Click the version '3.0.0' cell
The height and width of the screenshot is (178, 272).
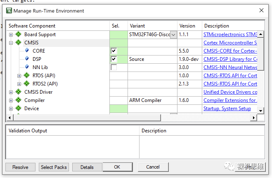tap(189, 67)
